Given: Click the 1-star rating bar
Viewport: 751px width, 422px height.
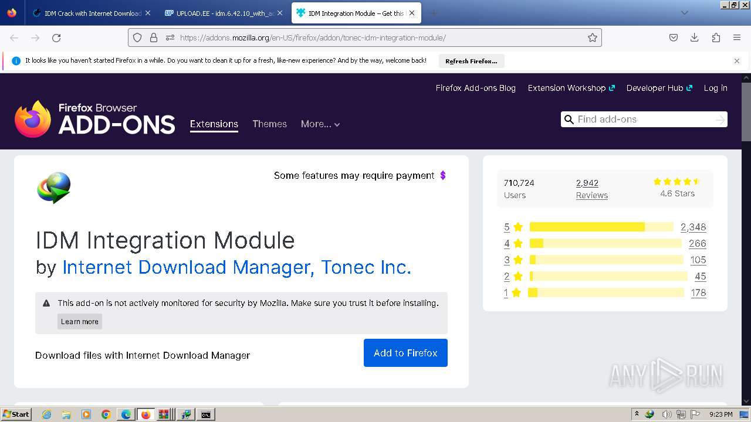Looking at the screenshot, I should coord(607,292).
